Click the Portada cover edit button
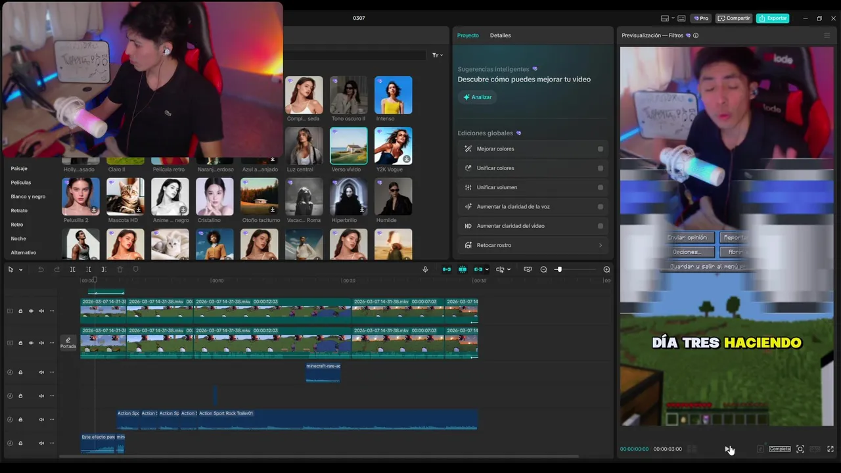 point(68,342)
